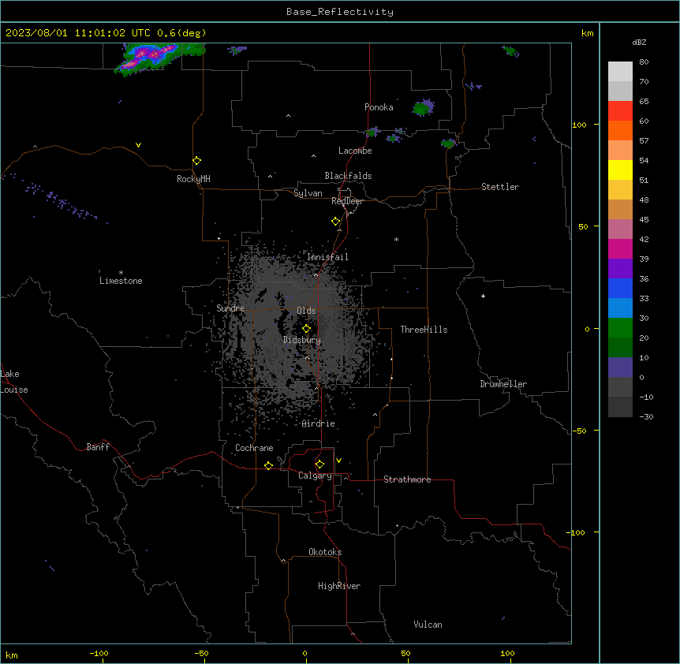Click the Sylvan label
The width and height of the screenshot is (680, 664).
coord(308,193)
